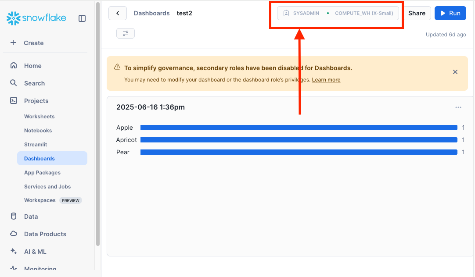The image size is (475, 277).
Task: Run the dashboard
Action: coord(450,13)
